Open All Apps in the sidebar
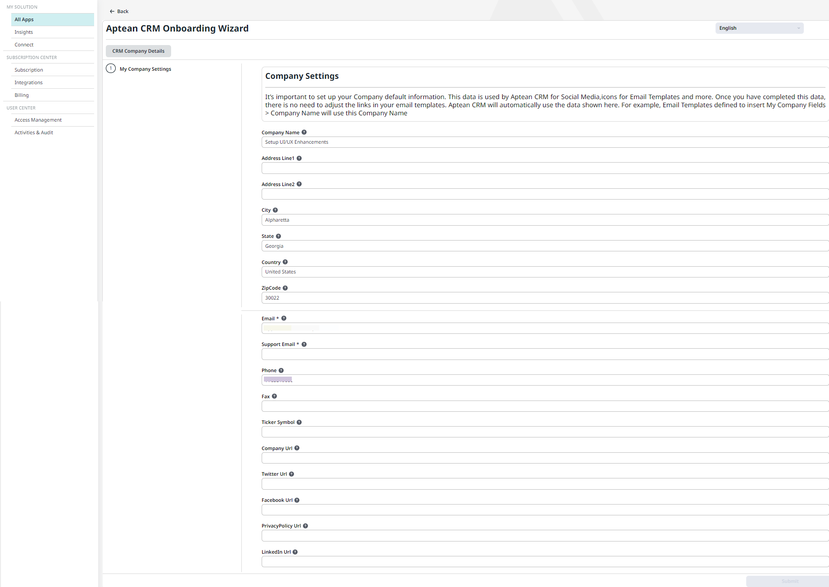 pos(53,19)
